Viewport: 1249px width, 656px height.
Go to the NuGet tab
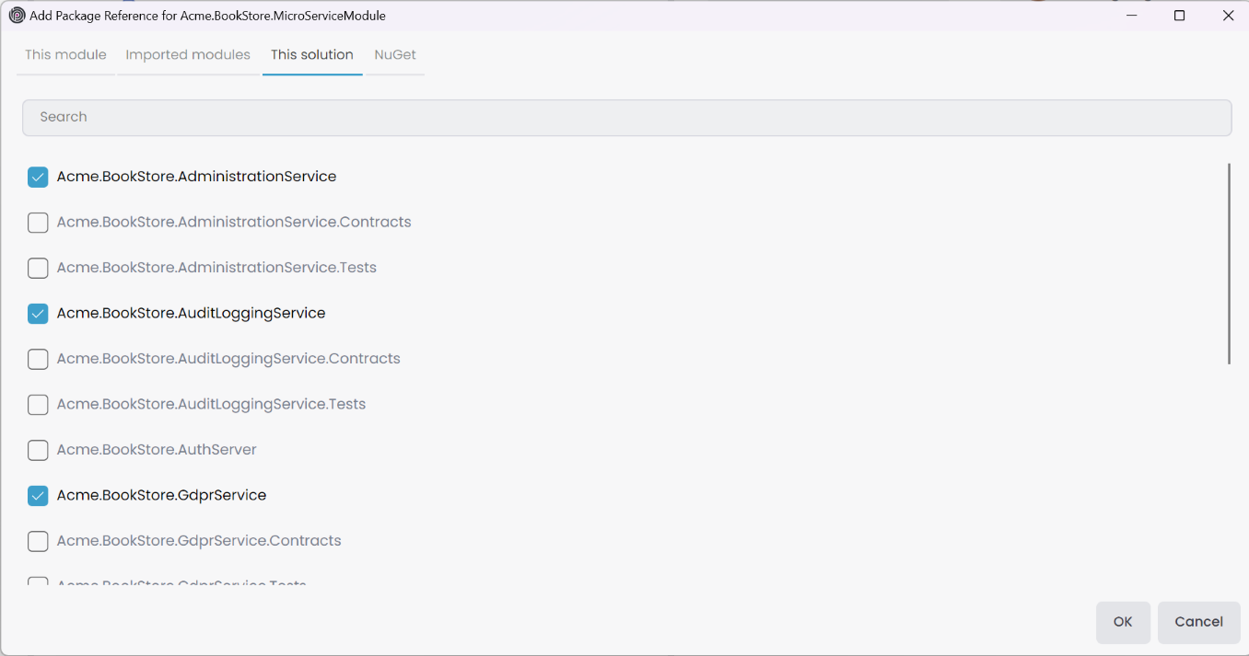pos(395,55)
